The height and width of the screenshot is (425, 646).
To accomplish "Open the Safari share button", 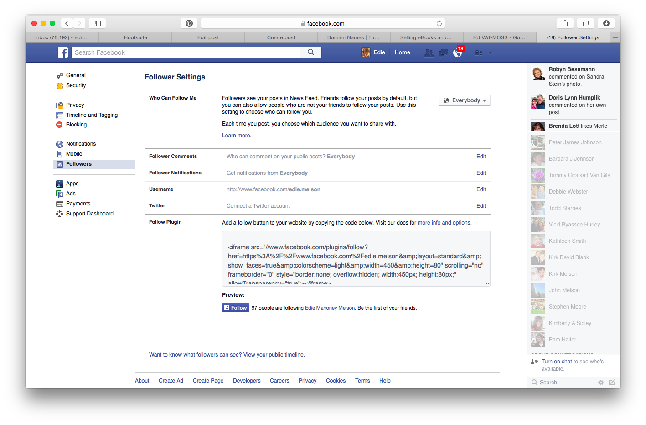I will [x=565, y=23].
